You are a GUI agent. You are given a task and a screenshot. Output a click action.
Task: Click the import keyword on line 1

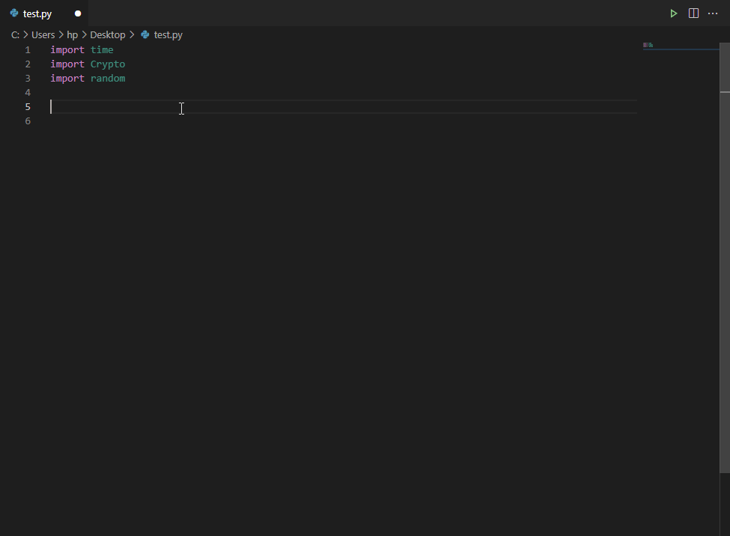pos(67,50)
